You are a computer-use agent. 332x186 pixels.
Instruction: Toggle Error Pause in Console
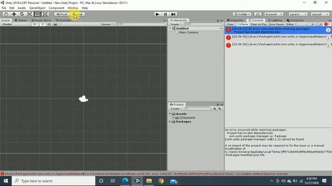276,24
